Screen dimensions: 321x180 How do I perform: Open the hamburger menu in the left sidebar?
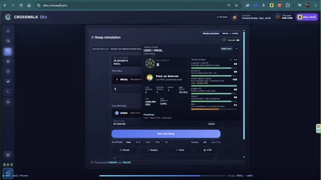point(8,31)
